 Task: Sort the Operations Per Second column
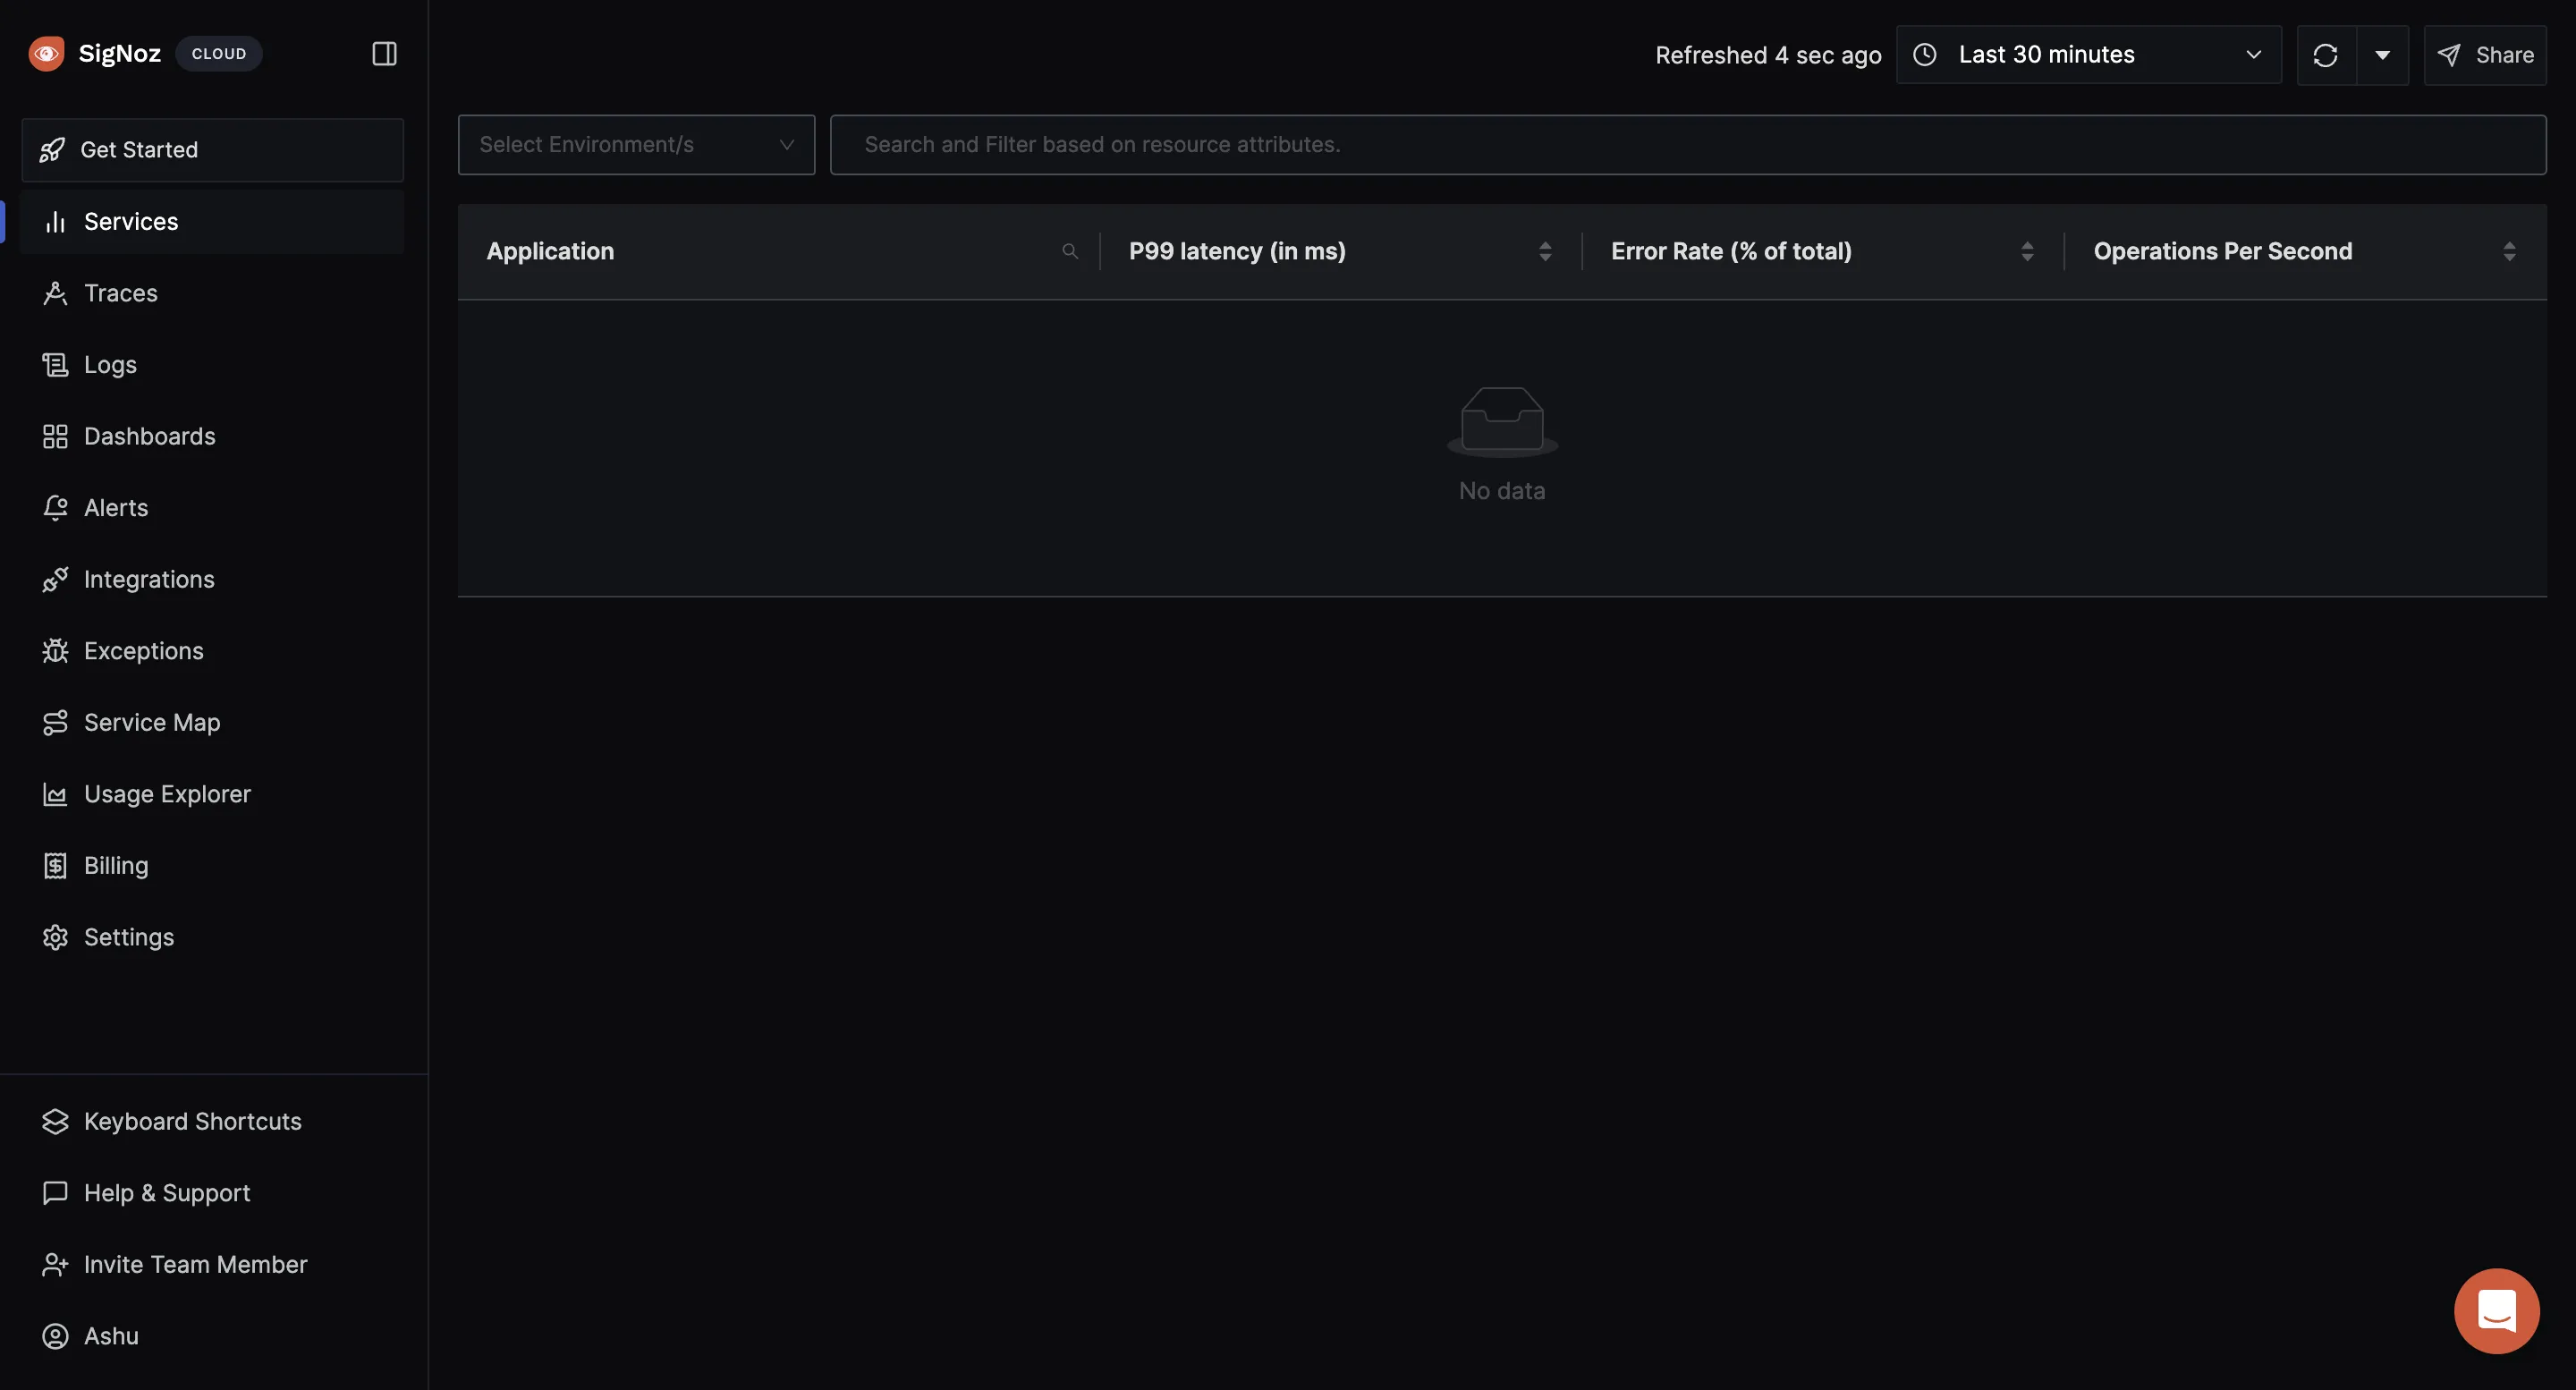point(2508,251)
